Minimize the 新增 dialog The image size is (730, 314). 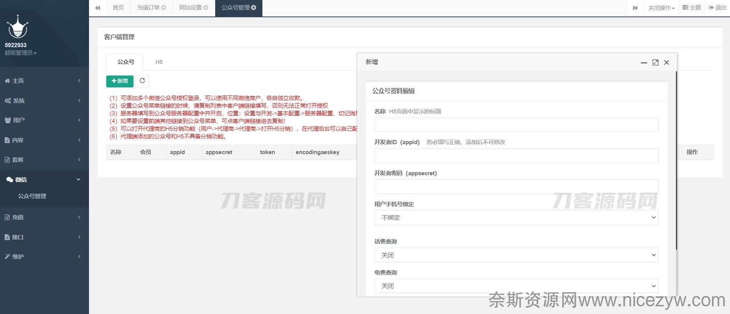(x=644, y=62)
